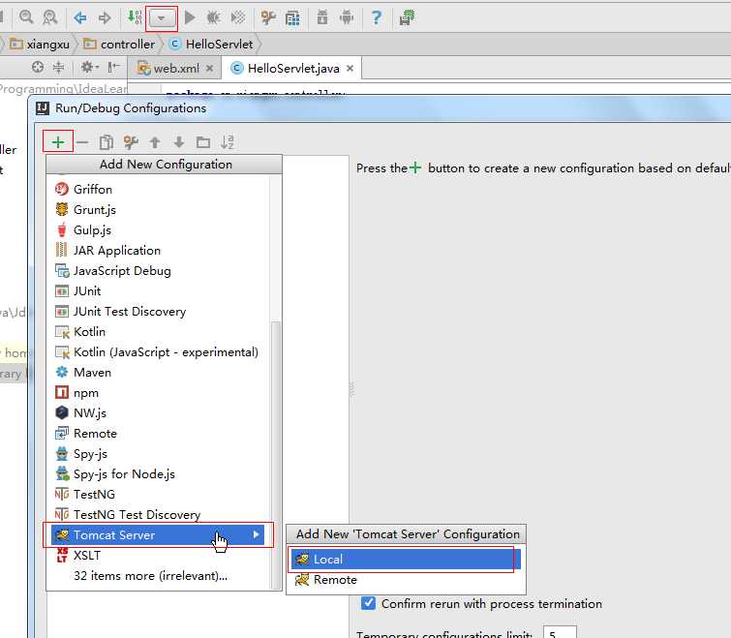The height and width of the screenshot is (638, 731).
Task: Open Settings via the wrench toolbar icon
Action: (x=268, y=17)
